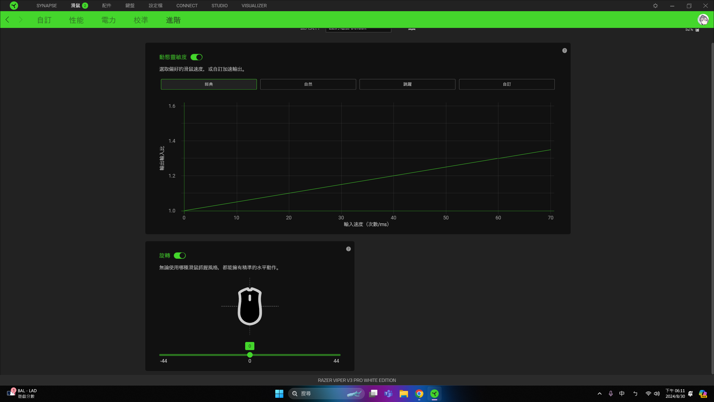Click the Razer logo icon top-left
714x402 pixels.
click(14, 6)
